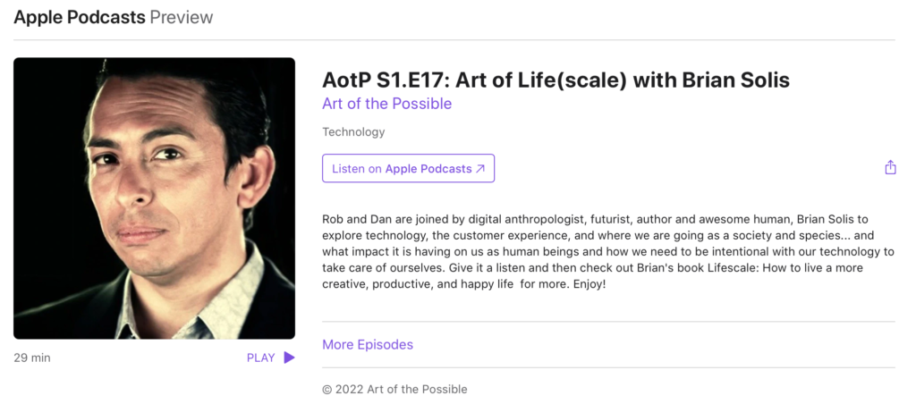This screenshot has height=404, width=916.
Task: Select the AotP S1.E17 episode title
Action: (556, 80)
